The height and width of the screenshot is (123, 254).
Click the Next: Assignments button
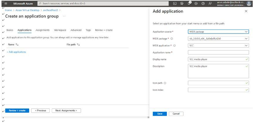pyautogui.click(x=66, y=111)
